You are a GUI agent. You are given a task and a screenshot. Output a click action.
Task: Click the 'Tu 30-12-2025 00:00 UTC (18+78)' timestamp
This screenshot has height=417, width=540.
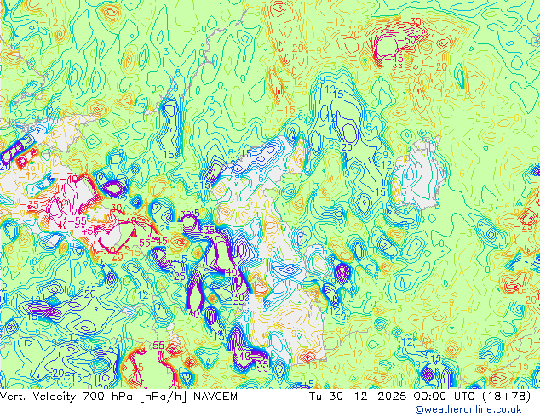point(420,397)
